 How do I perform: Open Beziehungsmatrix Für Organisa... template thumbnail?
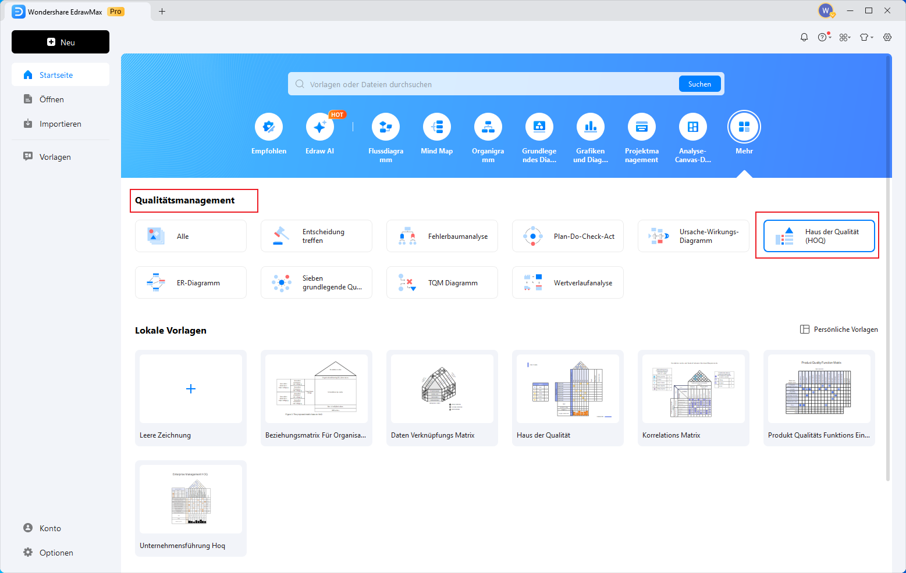point(317,398)
